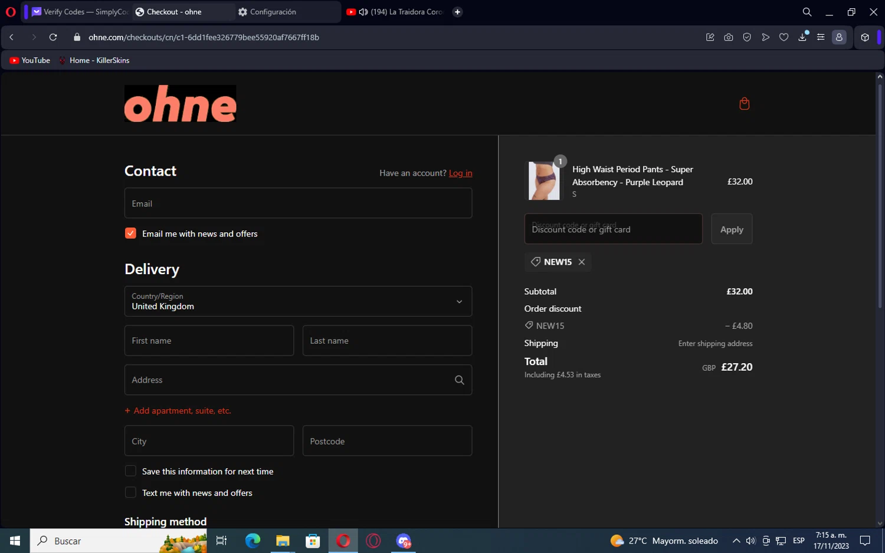Open the Opera snapshot camera icon

coord(729,37)
